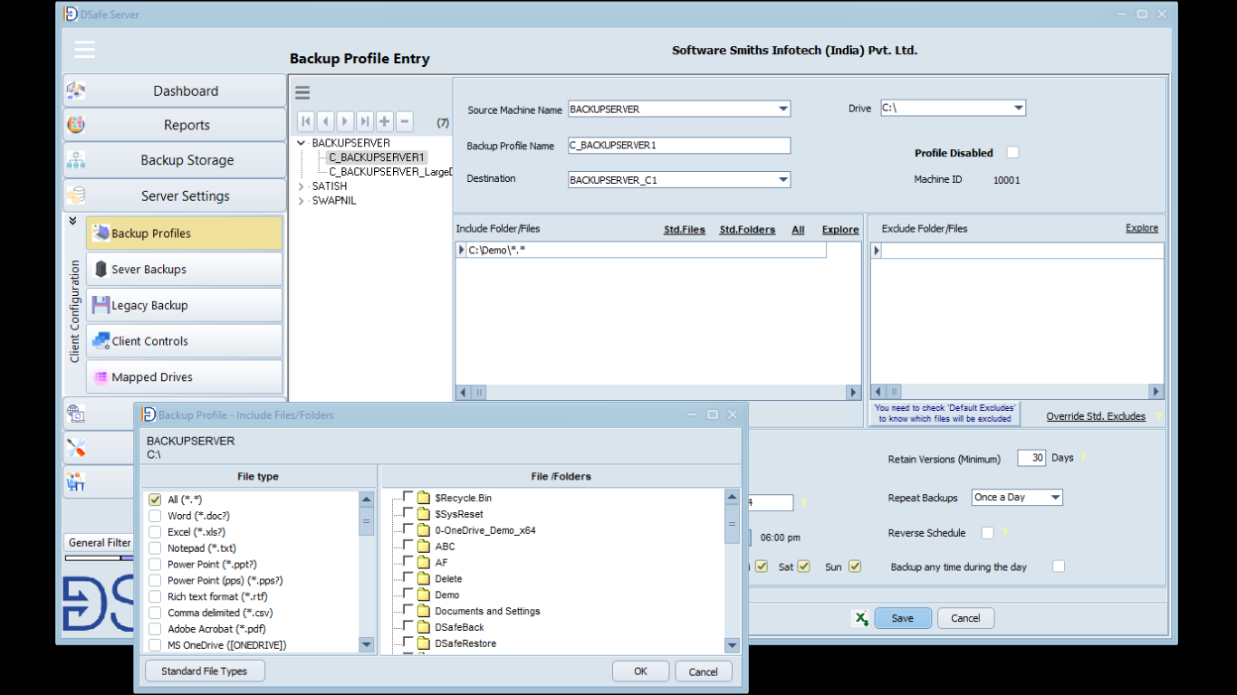This screenshot has width=1237, height=695.
Task: Go to last record in navigator
Action: [365, 121]
